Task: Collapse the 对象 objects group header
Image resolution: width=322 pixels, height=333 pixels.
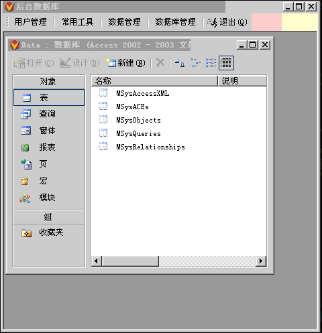Action: click(49, 82)
